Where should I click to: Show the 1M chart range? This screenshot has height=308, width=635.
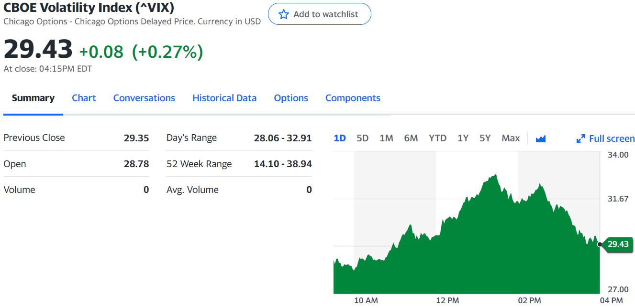386,138
